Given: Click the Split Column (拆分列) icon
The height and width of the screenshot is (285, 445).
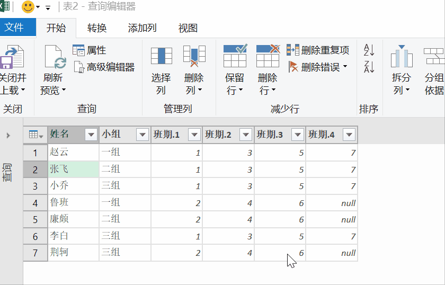Looking at the screenshot, I should [402, 56].
